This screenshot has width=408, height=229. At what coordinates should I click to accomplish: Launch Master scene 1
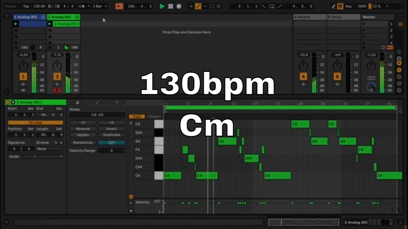coord(364,24)
